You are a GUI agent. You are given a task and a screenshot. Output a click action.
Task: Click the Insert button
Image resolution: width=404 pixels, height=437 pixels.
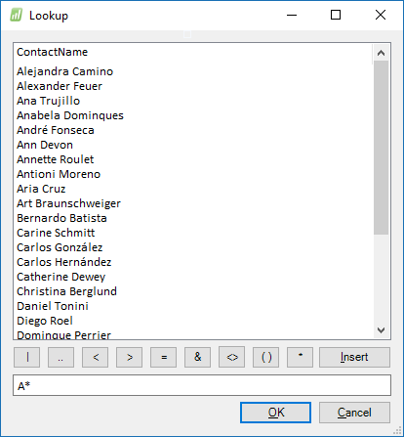coord(354,357)
